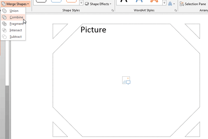Click the Fragment icon in the menu
The image size is (208, 139).
pyautogui.click(x=5, y=24)
